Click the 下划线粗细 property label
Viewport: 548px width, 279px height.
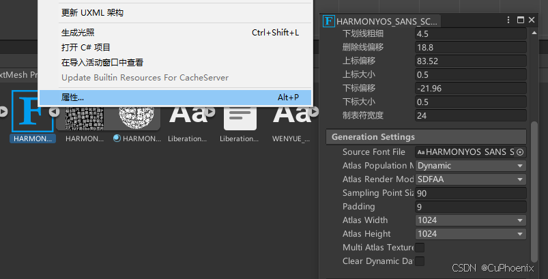(x=363, y=34)
